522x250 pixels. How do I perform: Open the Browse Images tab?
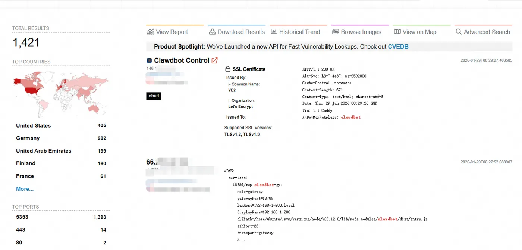pyautogui.click(x=357, y=32)
